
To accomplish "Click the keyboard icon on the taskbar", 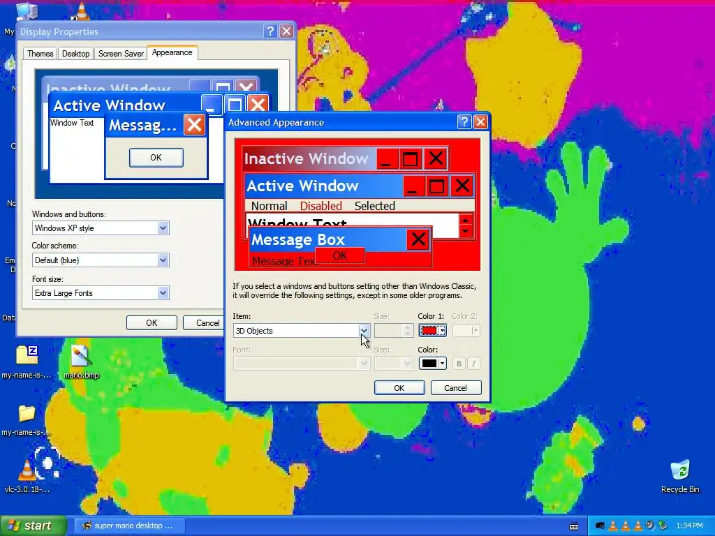I will [x=574, y=526].
